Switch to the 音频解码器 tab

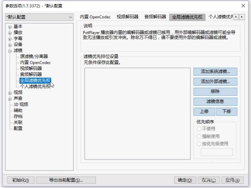(155, 17)
